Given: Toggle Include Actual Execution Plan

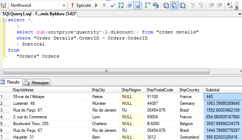Looking at the screenshot, I should [x=148, y=5].
